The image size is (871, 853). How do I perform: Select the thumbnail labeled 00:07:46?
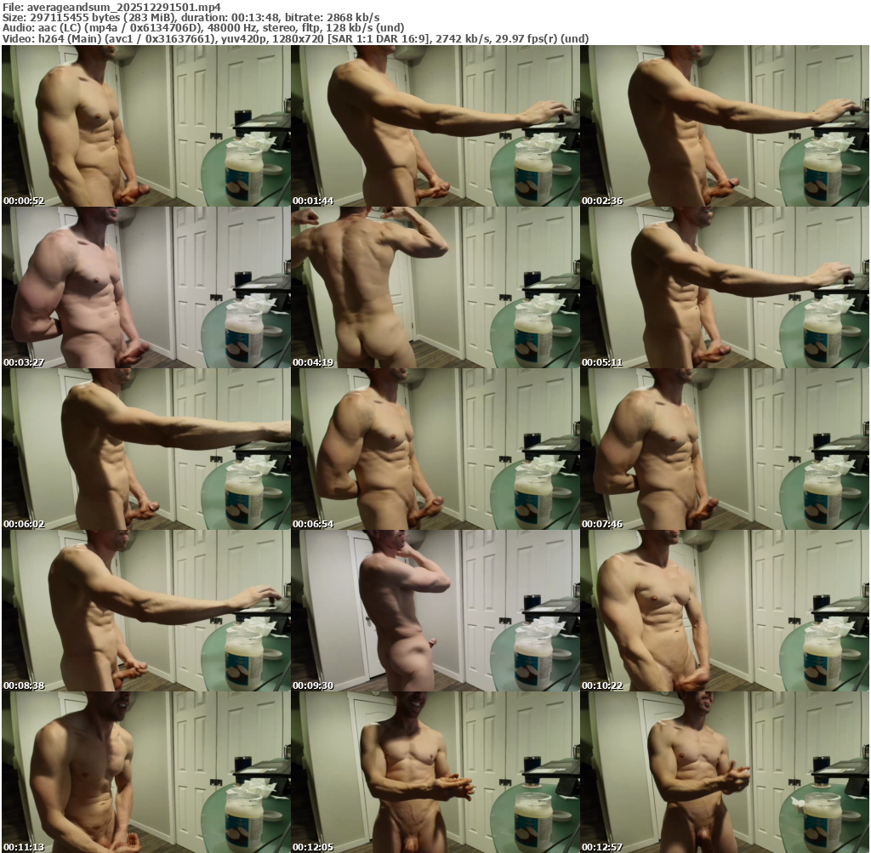coord(724,449)
